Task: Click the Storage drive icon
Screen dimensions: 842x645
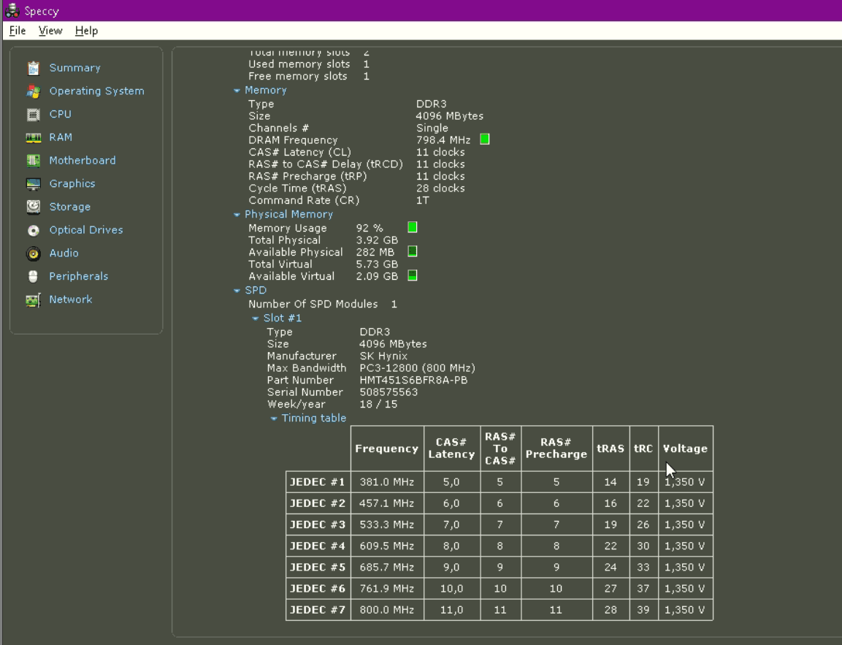Action: (x=33, y=207)
